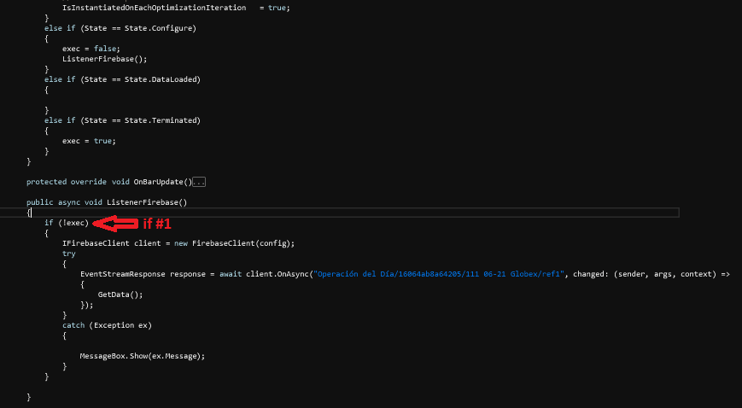Expand the collapsed OnBarUpdate method body
The image size is (742, 408).
[199, 182]
